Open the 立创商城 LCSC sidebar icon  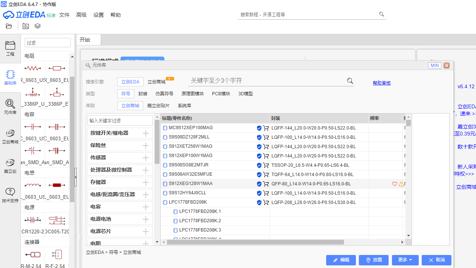tap(10, 136)
